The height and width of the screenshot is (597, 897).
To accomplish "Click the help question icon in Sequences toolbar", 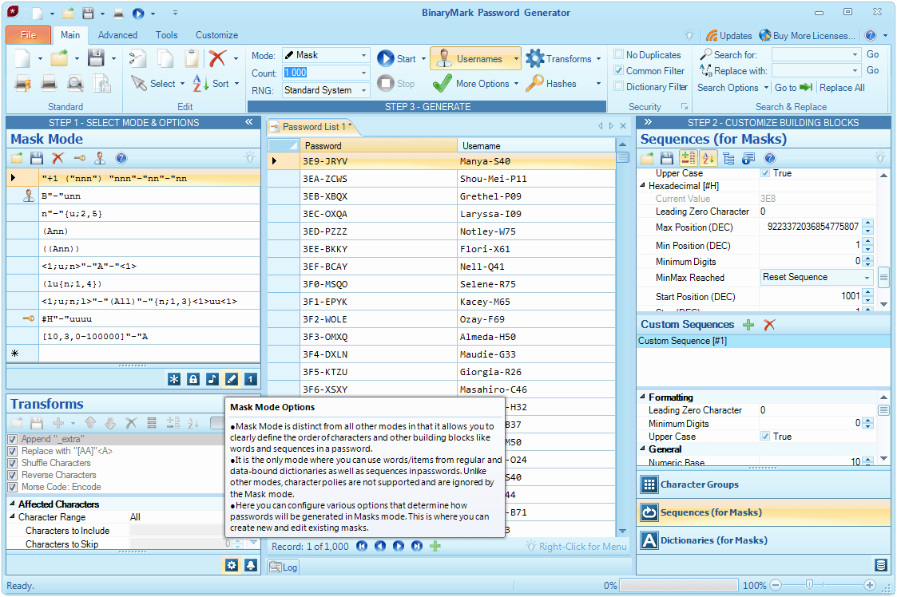I will tap(770, 158).
